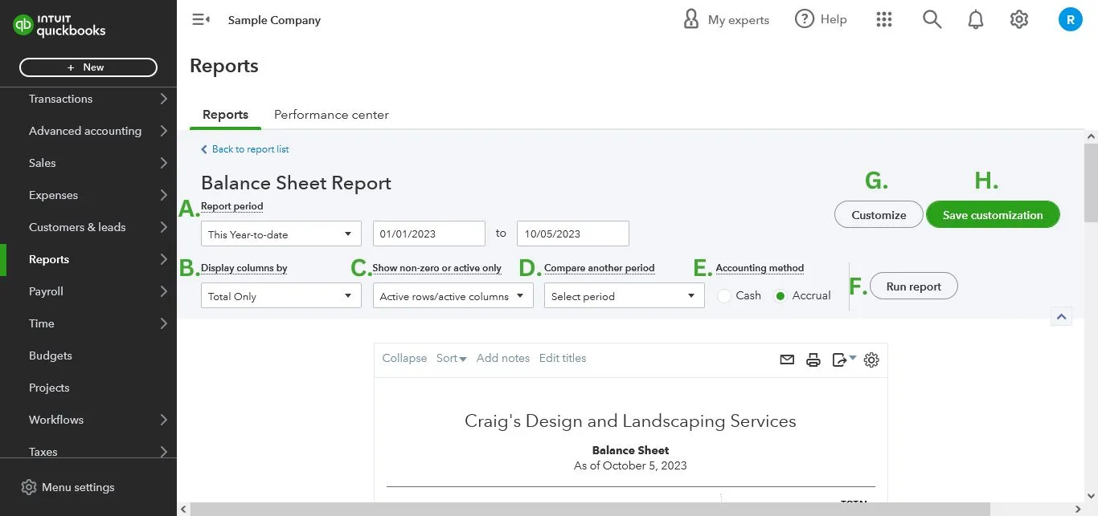Open the apps grid icon

coord(884,19)
